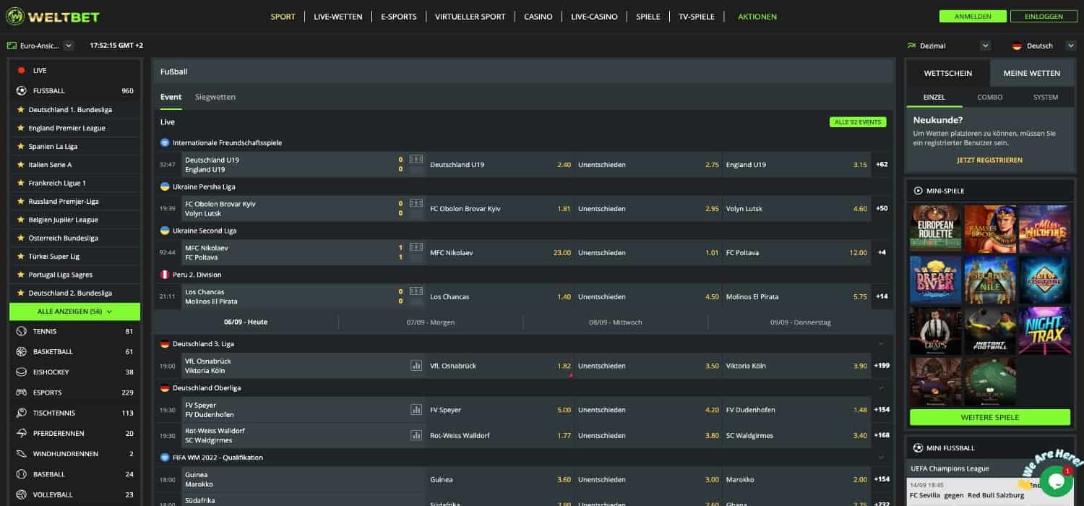Viewport: 1084px width, 506px height.
Task: Show statistics icon for Rot-Weiss Walldorf match
Action: pyautogui.click(x=416, y=435)
